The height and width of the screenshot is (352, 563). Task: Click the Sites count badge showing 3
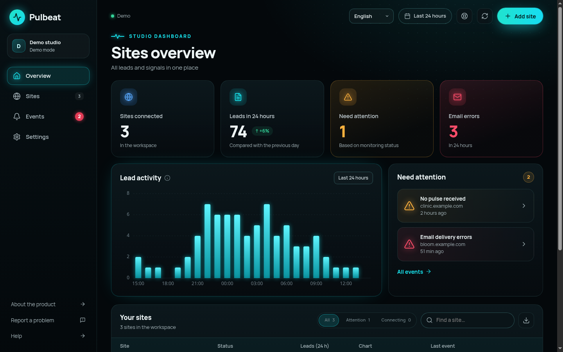79,96
